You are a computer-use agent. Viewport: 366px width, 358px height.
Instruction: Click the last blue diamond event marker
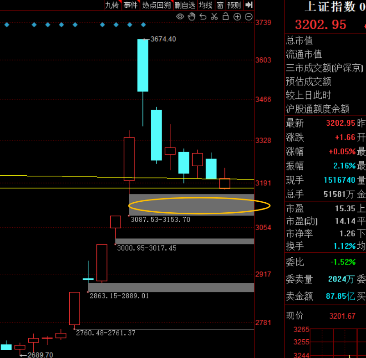pyautogui.click(x=143, y=25)
